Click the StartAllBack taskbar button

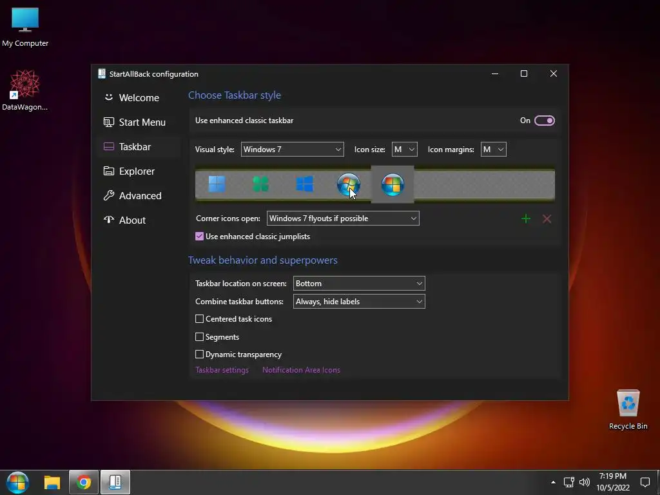(115, 482)
